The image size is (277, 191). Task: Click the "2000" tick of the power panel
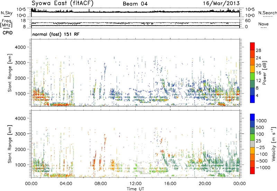[x=20, y=78]
